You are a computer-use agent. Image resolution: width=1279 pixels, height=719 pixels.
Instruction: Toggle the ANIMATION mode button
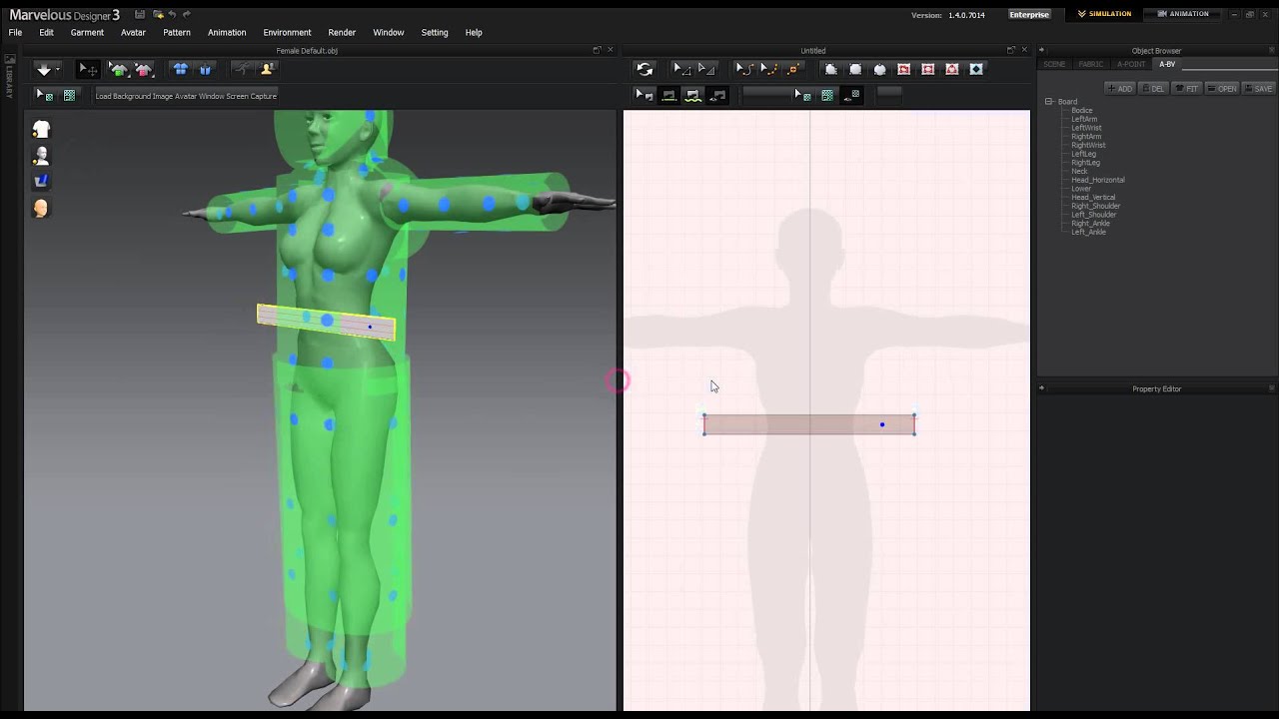coord(1183,14)
